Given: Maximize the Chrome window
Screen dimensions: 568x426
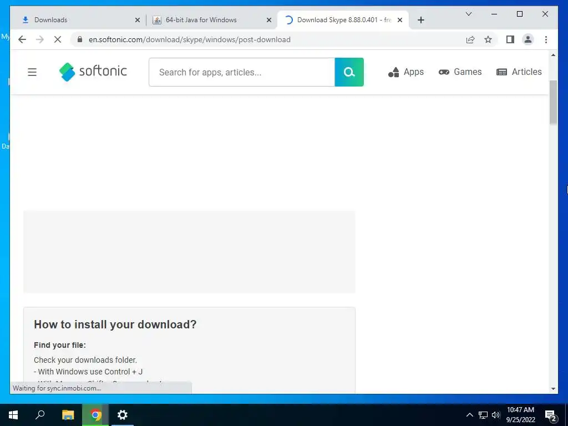Looking at the screenshot, I should click(x=520, y=14).
